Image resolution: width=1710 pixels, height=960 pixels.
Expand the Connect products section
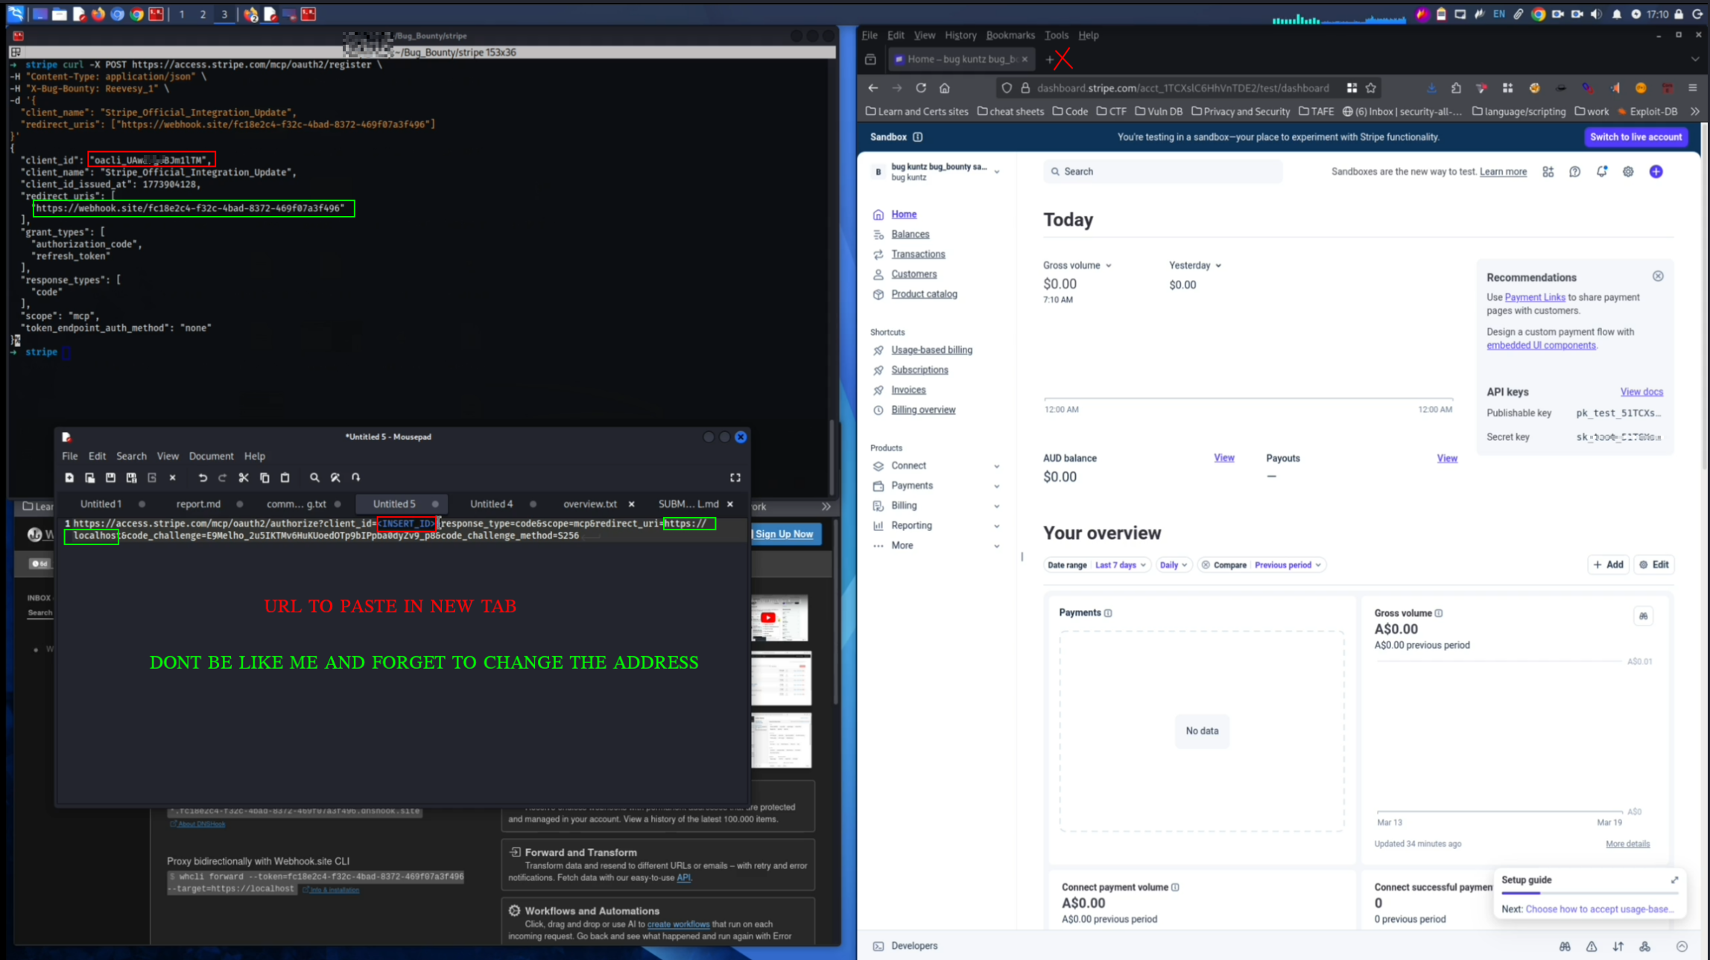996,466
